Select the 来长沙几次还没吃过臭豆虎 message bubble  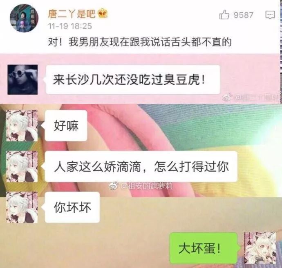[133, 79]
